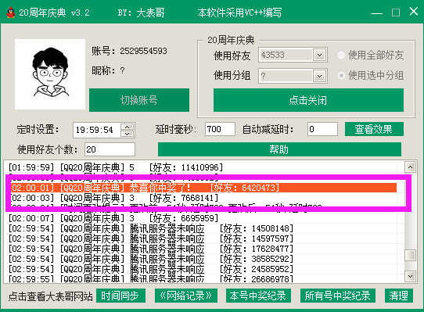The height and width of the screenshot is (312, 424).
Task: Click the 点击关闭 button
Action: tap(308, 100)
